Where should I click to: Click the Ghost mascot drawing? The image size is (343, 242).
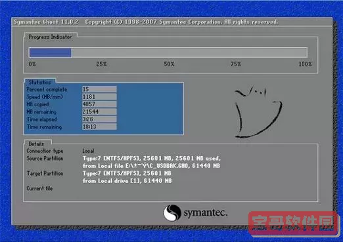point(258,112)
